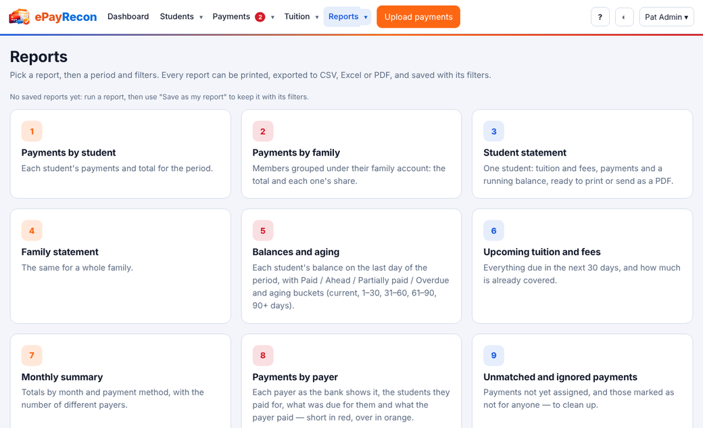
Task: Click the number 3 badge on Student statement
Action: coord(493,131)
